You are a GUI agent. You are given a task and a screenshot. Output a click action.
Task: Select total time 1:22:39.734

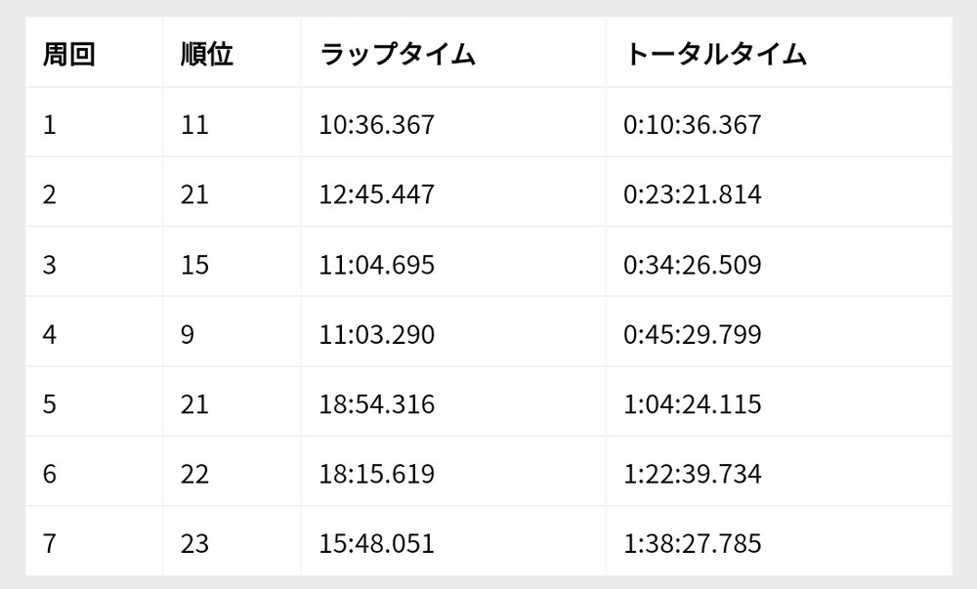click(693, 474)
